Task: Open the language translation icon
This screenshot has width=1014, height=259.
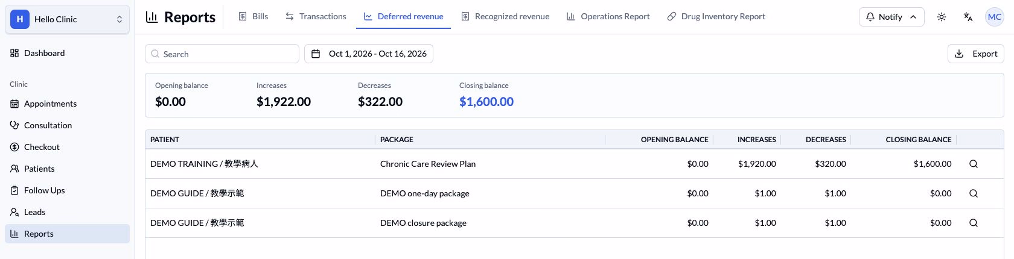Action: pyautogui.click(x=968, y=17)
